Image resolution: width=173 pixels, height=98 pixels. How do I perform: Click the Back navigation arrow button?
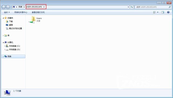(4, 7)
